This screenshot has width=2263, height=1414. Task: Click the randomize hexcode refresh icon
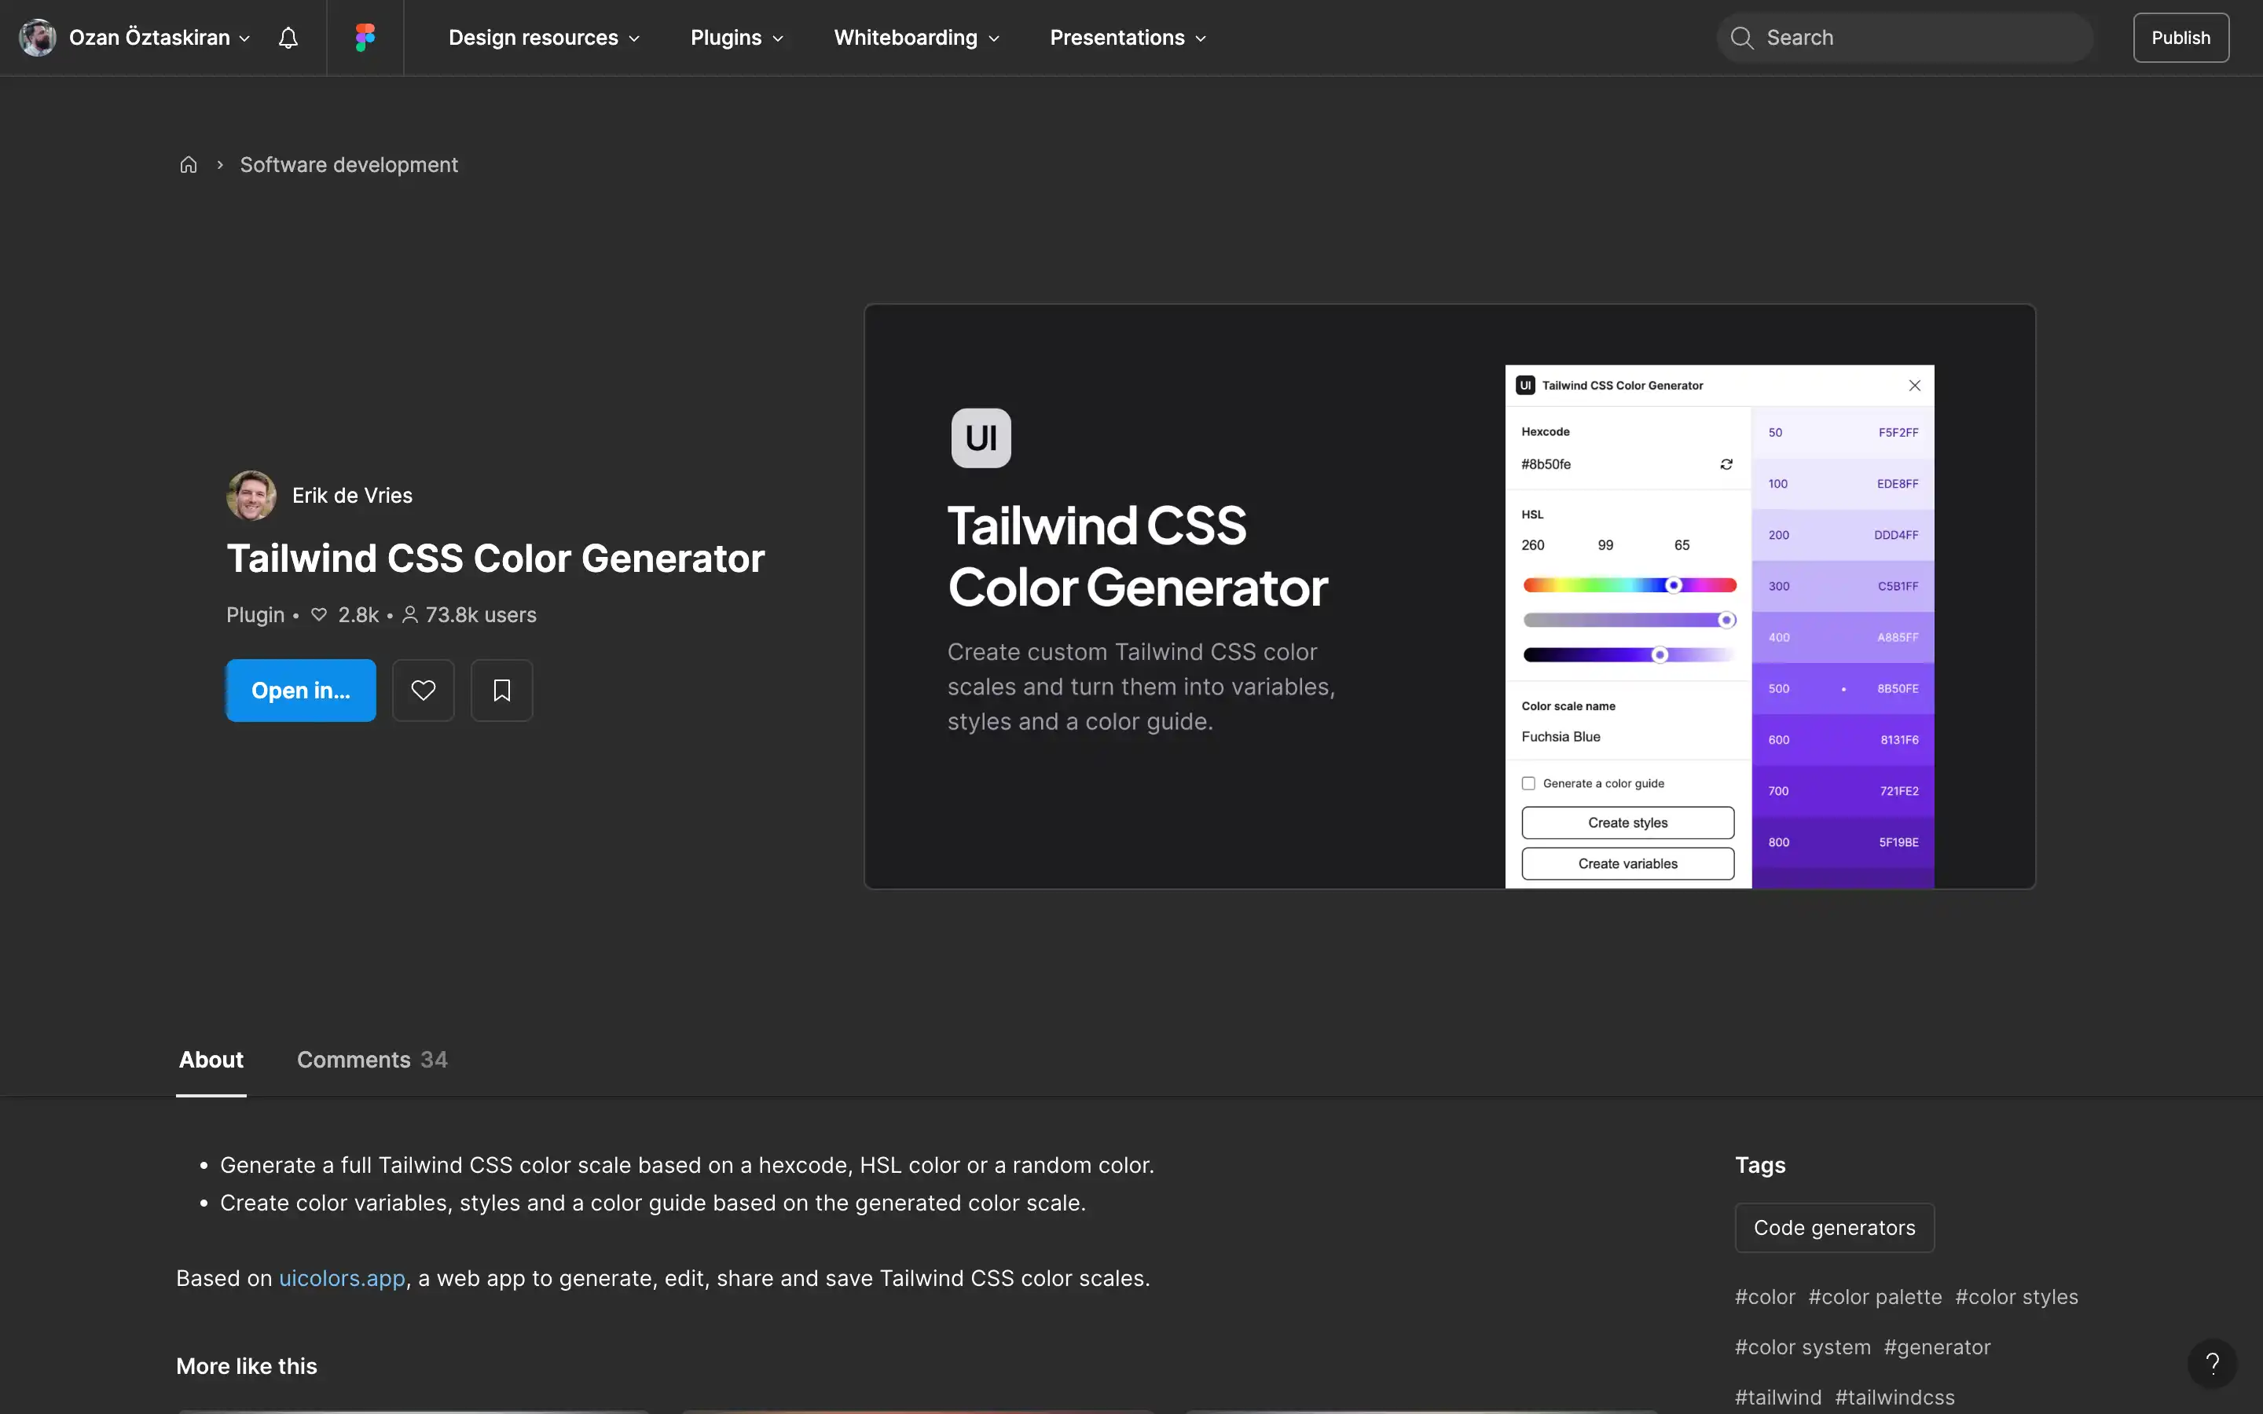[1726, 463]
